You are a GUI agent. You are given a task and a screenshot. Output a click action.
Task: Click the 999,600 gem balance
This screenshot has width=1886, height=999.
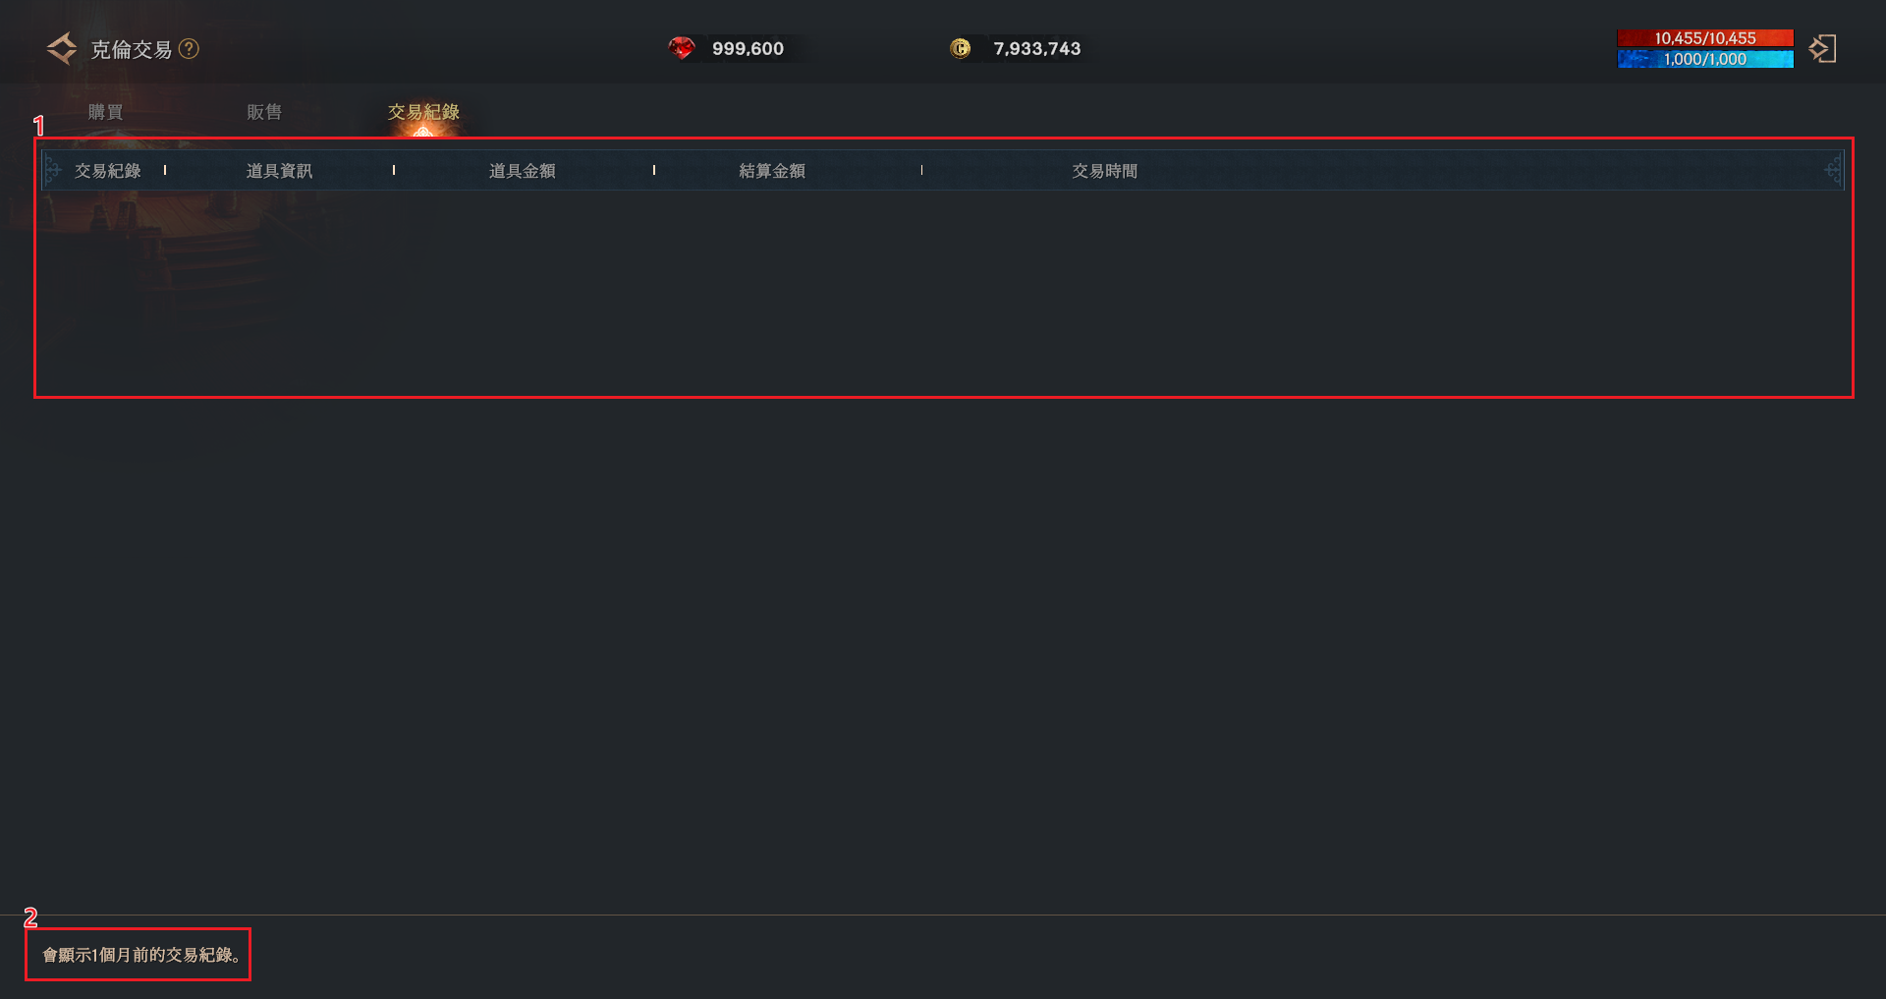click(x=748, y=48)
